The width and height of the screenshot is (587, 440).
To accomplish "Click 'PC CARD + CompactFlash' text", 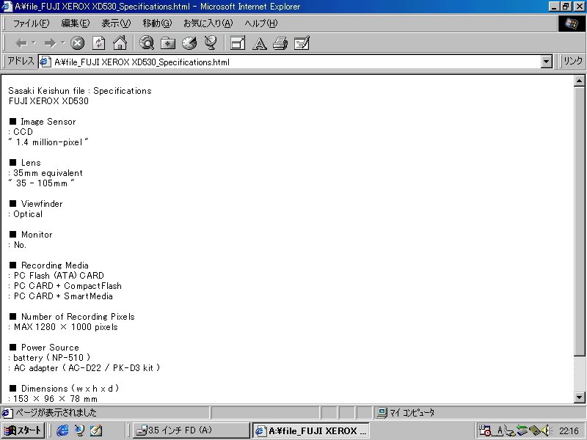I will [68, 286].
